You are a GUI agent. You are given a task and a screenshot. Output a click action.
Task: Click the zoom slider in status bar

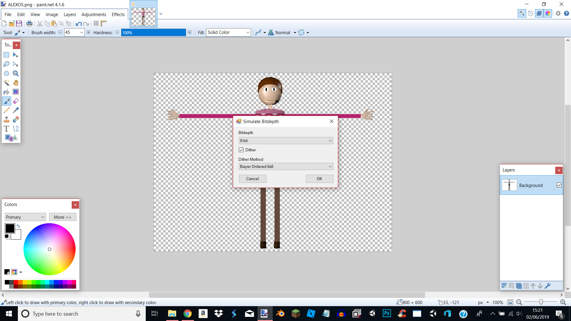541,302
